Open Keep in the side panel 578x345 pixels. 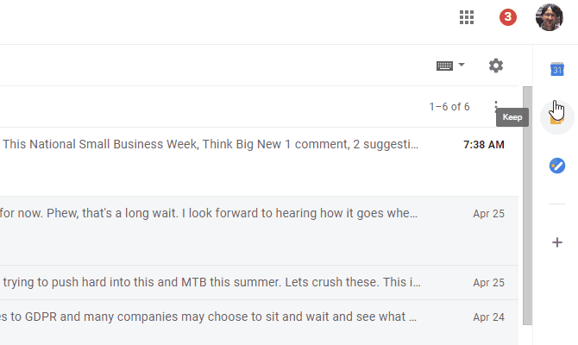[556, 117]
